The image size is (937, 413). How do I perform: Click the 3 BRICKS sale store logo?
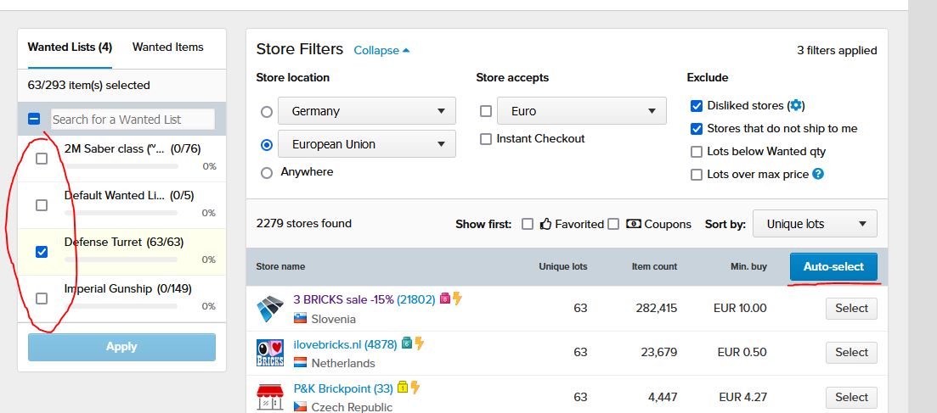pos(270,309)
